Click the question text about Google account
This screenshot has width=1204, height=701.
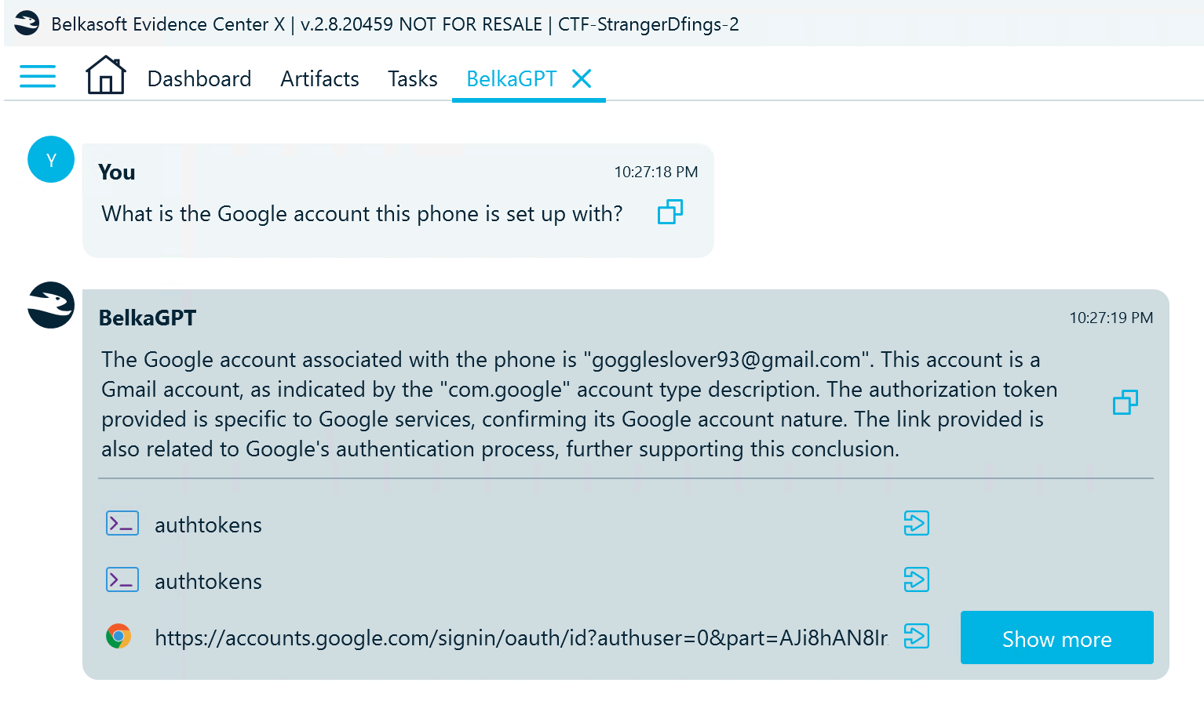(x=362, y=214)
